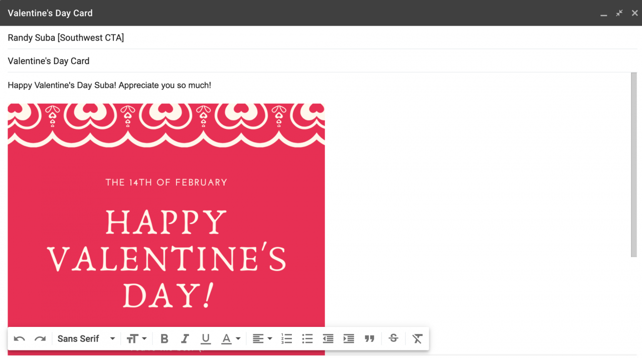
Task: Click the Undo arrow icon
Action: [20, 339]
